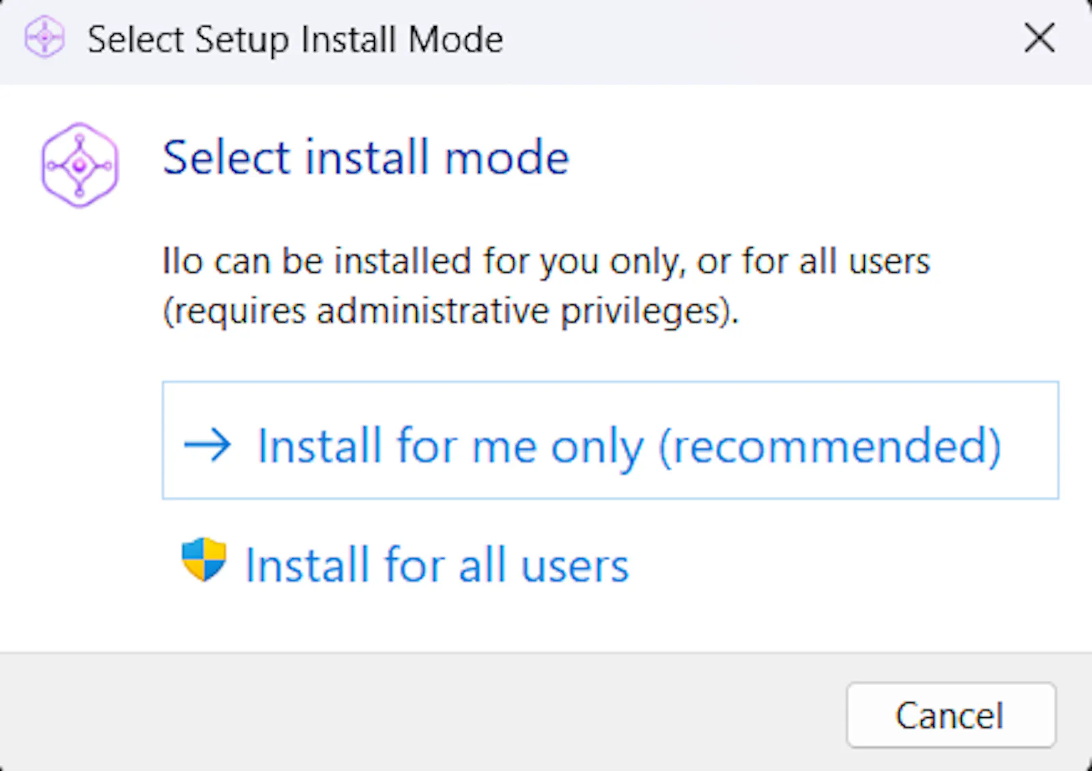Click the blue arrow beside Install for me only
1092x771 pixels.
[x=208, y=445]
